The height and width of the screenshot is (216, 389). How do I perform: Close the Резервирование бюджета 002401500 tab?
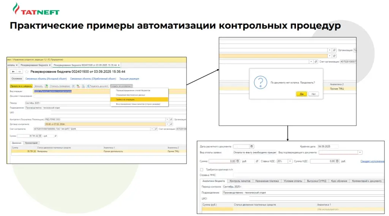119,65
